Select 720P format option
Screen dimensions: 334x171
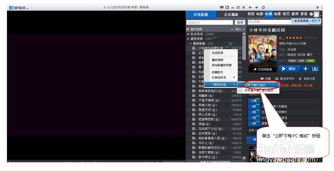pos(301,61)
